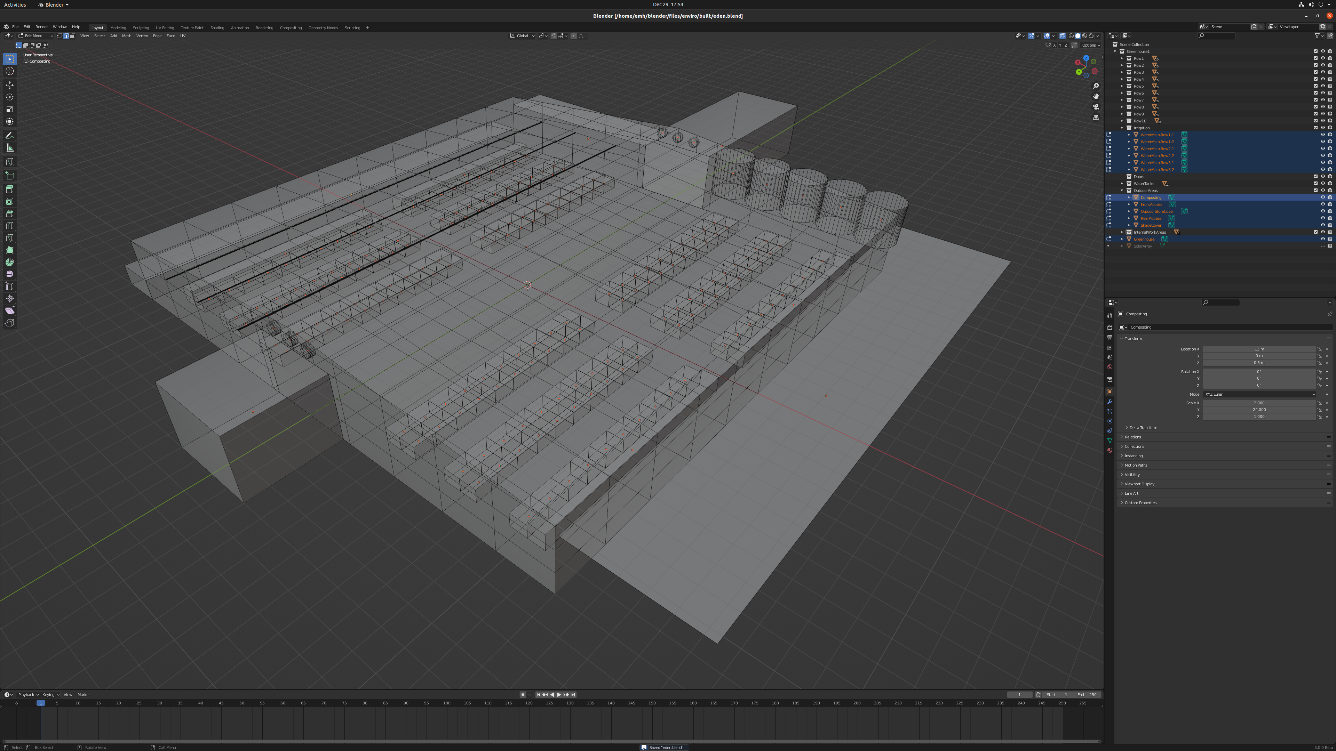Open the XYZ Euler rotation mode dropdown

[x=1259, y=394]
